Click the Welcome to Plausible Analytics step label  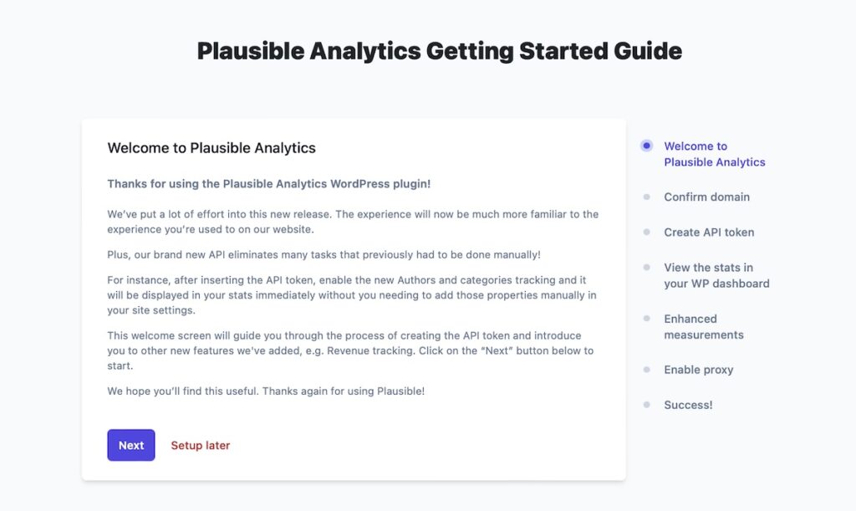[715, 154]
